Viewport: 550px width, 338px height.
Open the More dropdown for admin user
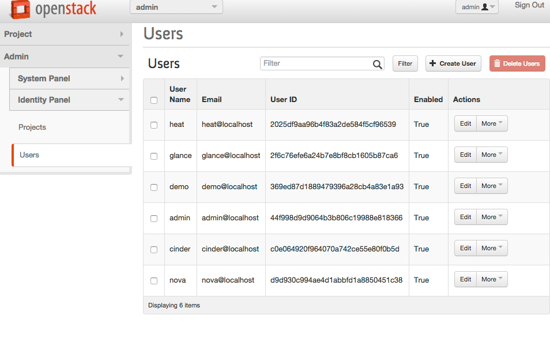point(492,217)
